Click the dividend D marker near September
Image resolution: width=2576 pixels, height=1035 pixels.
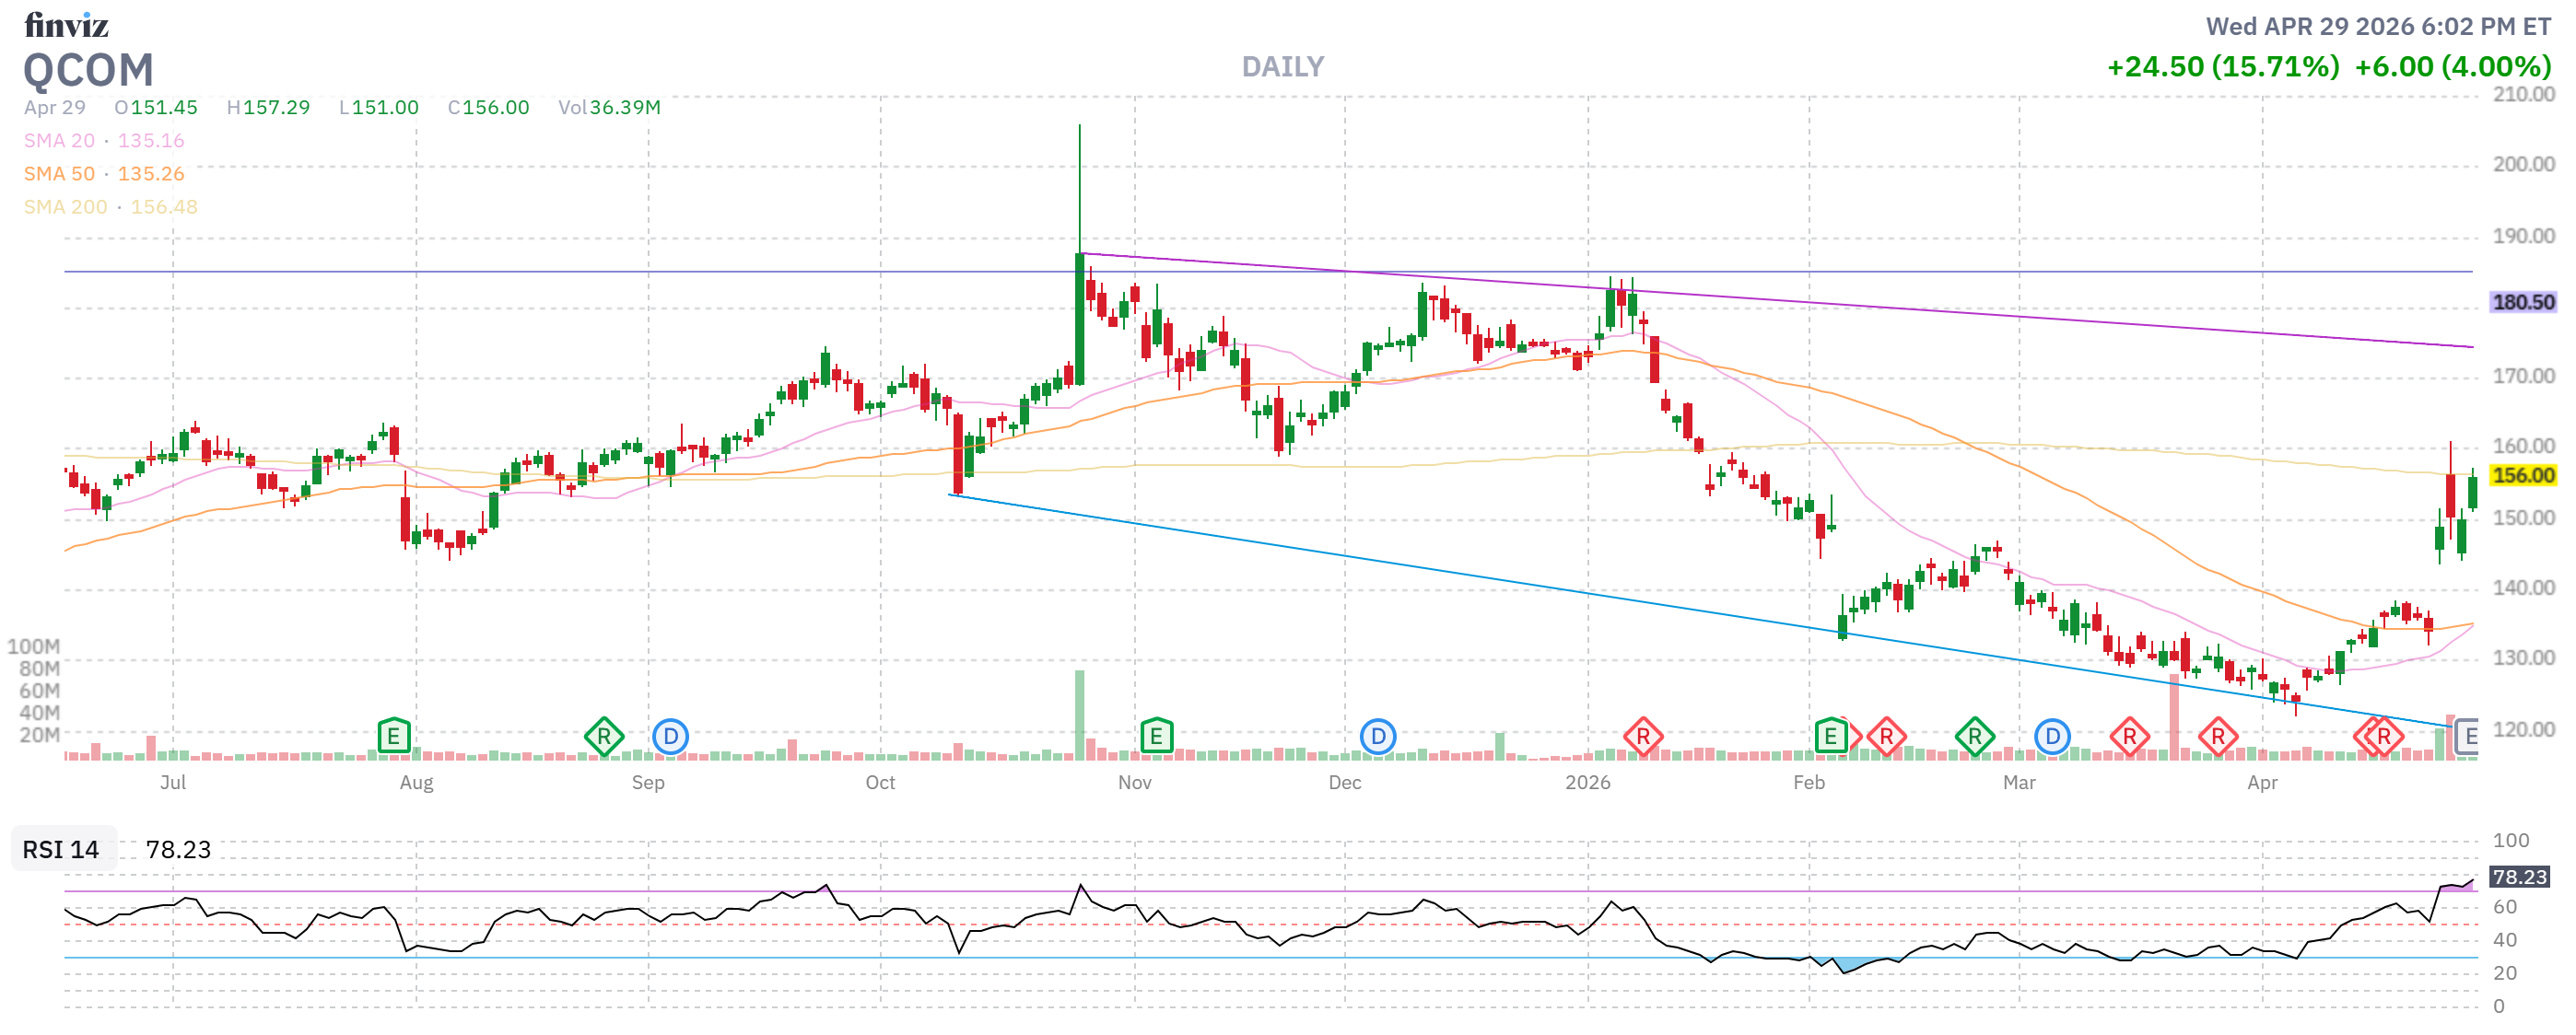point(670,738)
